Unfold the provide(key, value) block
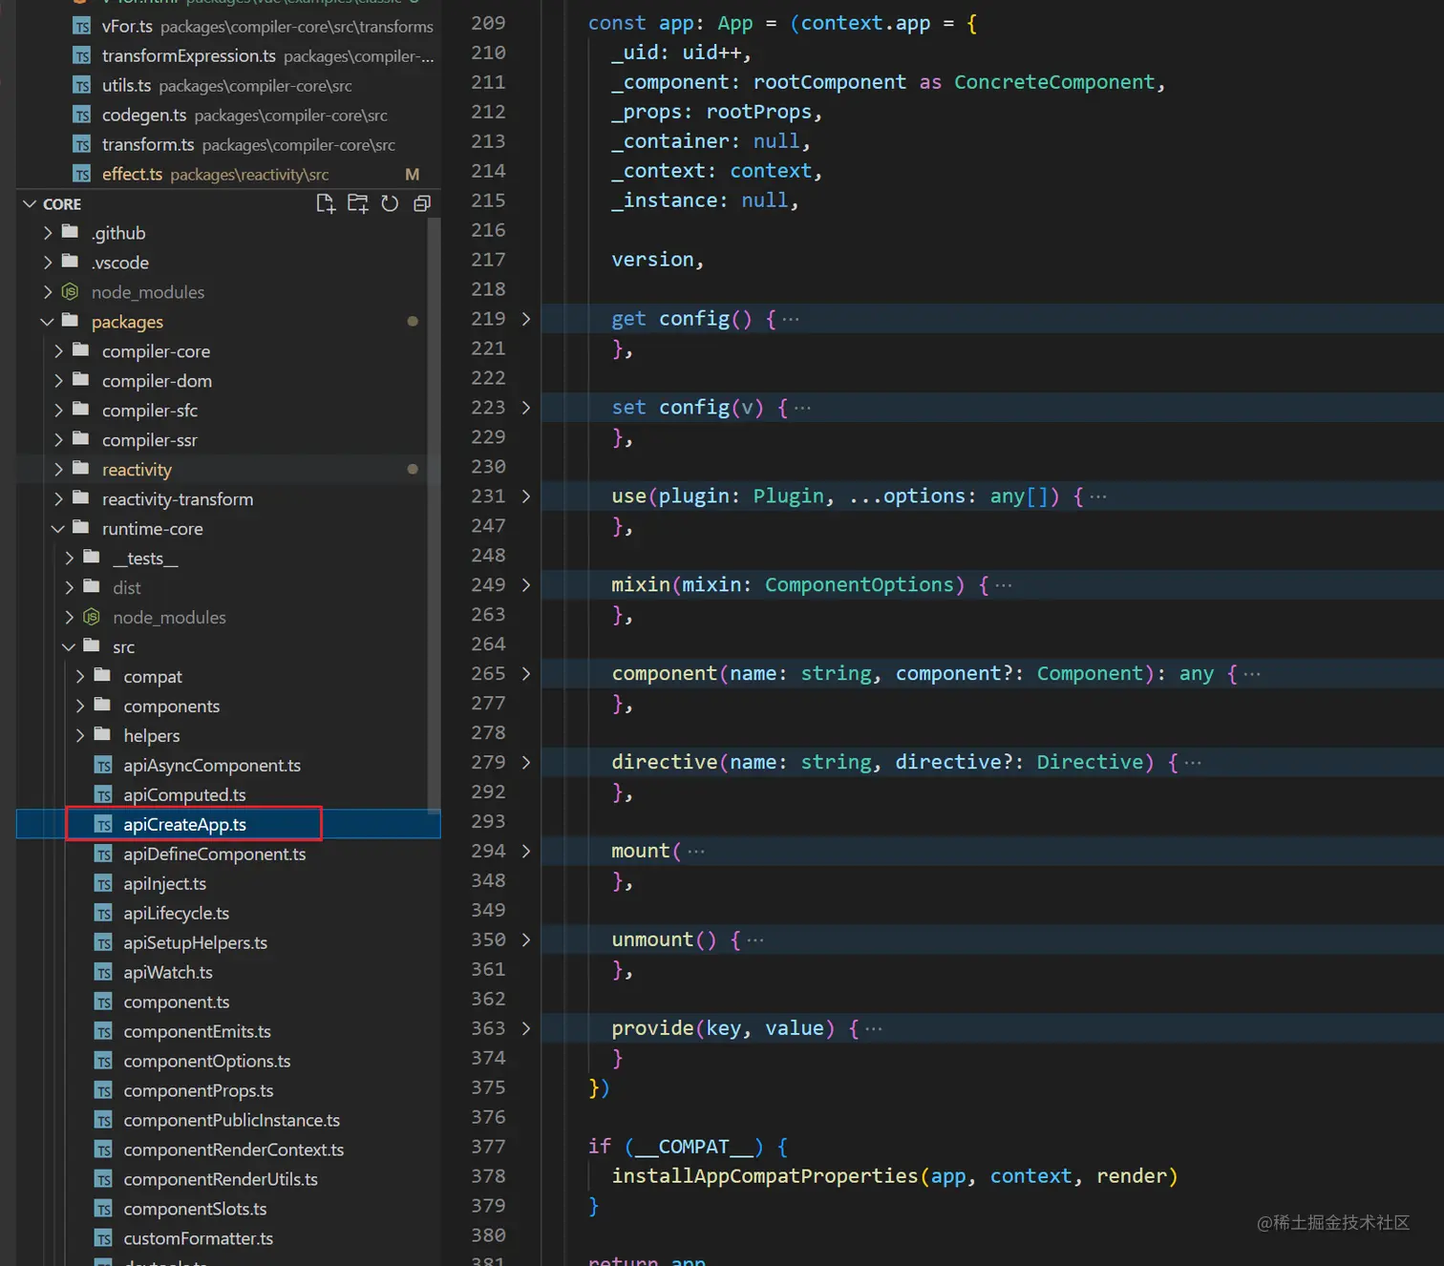Viewport: 1444px width, 1266px height. tap(526, 1028)
